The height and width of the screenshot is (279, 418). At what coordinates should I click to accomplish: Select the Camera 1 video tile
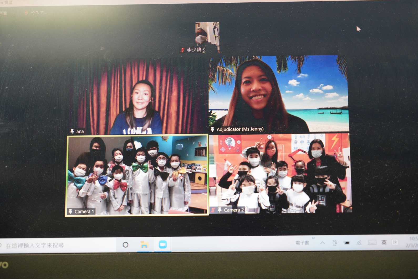point(137,175)
